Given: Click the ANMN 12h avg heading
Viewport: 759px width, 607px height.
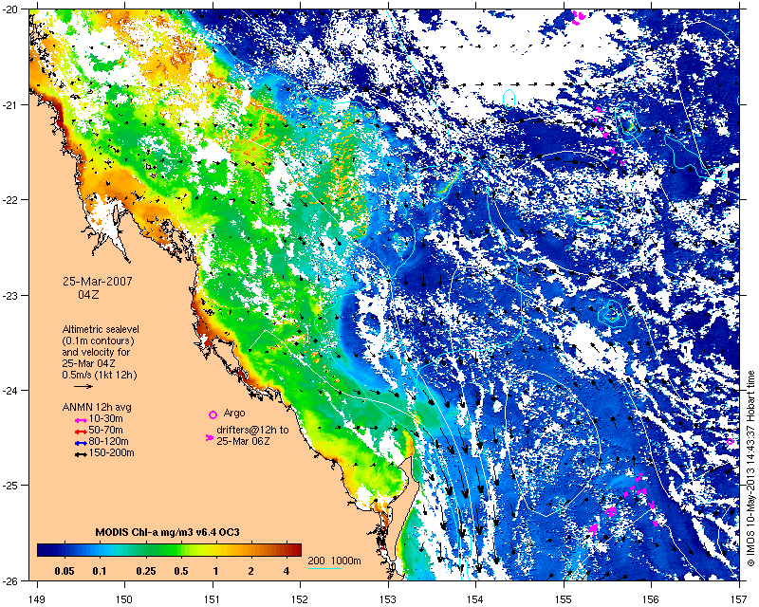Looking at the screenshot, I should coord(97,407).
